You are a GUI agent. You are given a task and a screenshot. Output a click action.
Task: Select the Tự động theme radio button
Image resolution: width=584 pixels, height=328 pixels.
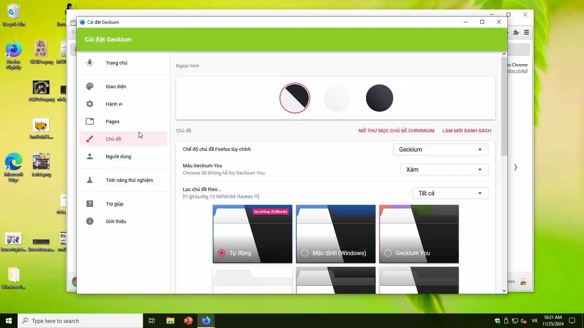coord(222,253)
